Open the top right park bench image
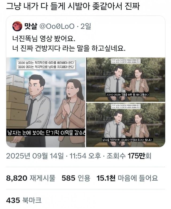 tap(126, 80)
